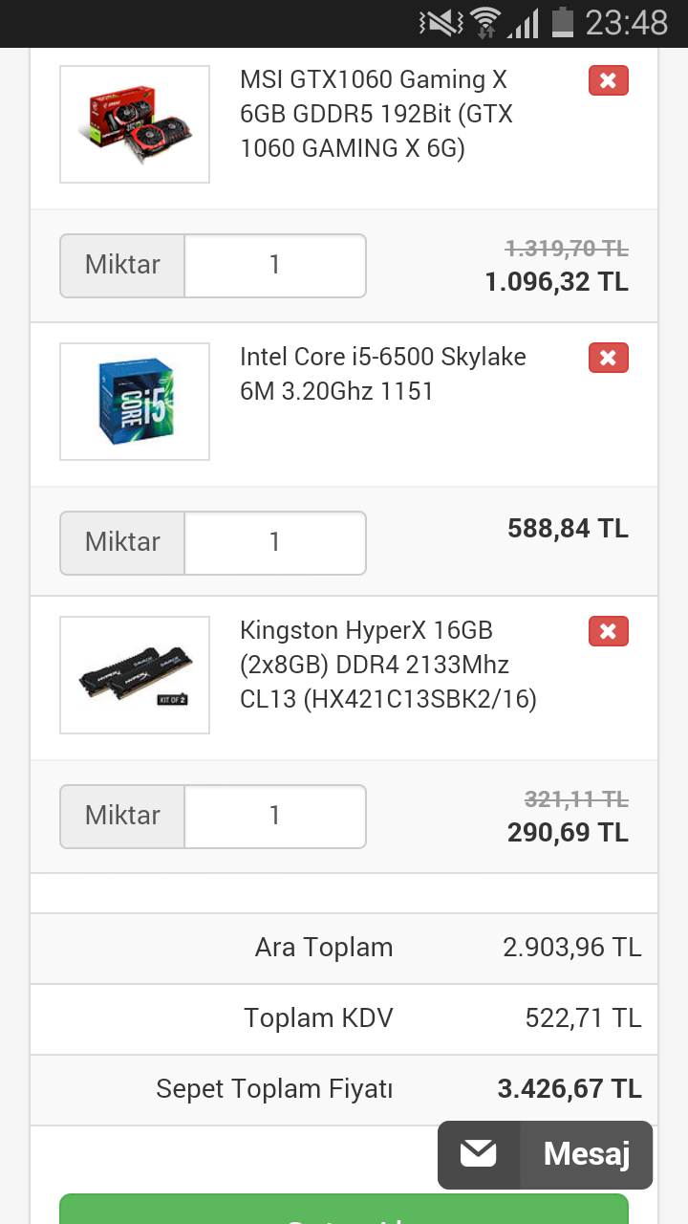Viewport: 688px width, 1224px height.
Task: Tap the muted vibrate icon in status bar
Action: [441, 22]
